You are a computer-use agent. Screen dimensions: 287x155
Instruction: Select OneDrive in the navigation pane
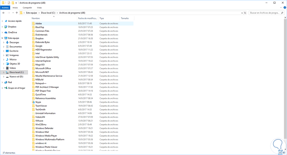(x=12, y=32)
